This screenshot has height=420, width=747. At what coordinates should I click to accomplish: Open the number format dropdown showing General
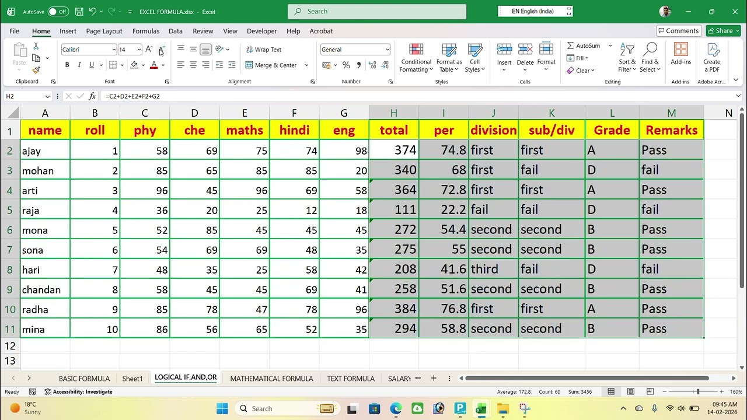point(387,50)
